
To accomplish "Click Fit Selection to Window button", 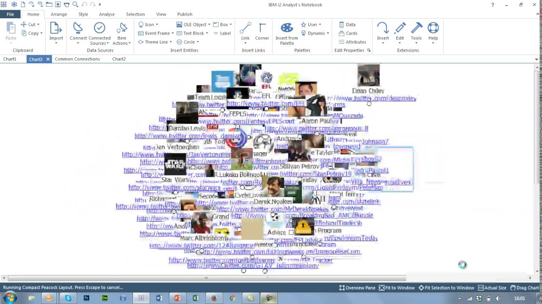I will pyautogui.click(x=446, y=288).
